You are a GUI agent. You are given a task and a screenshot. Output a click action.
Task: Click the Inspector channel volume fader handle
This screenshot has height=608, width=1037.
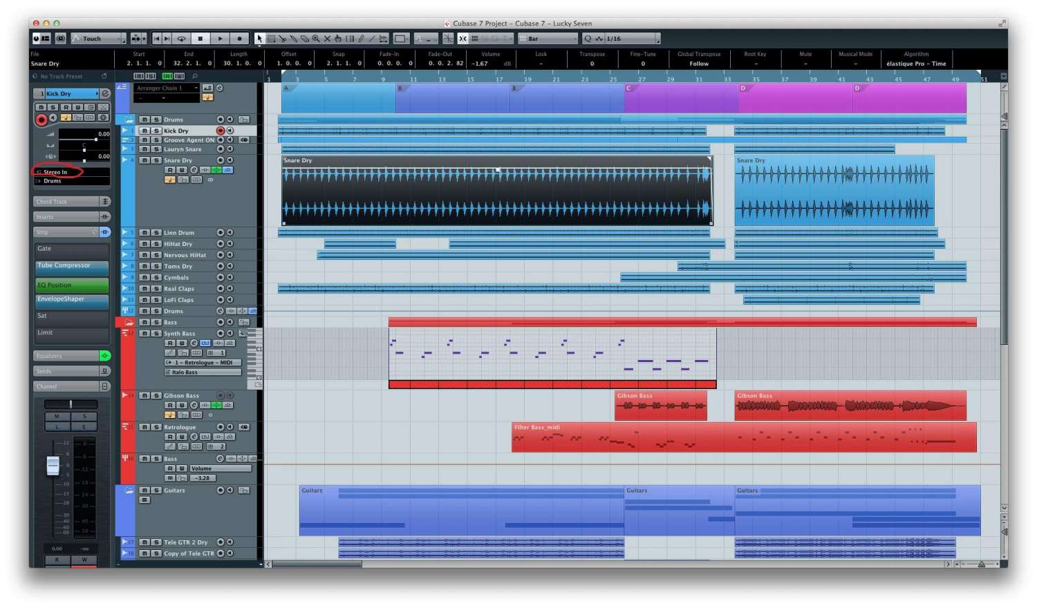[x=53, y=466]
